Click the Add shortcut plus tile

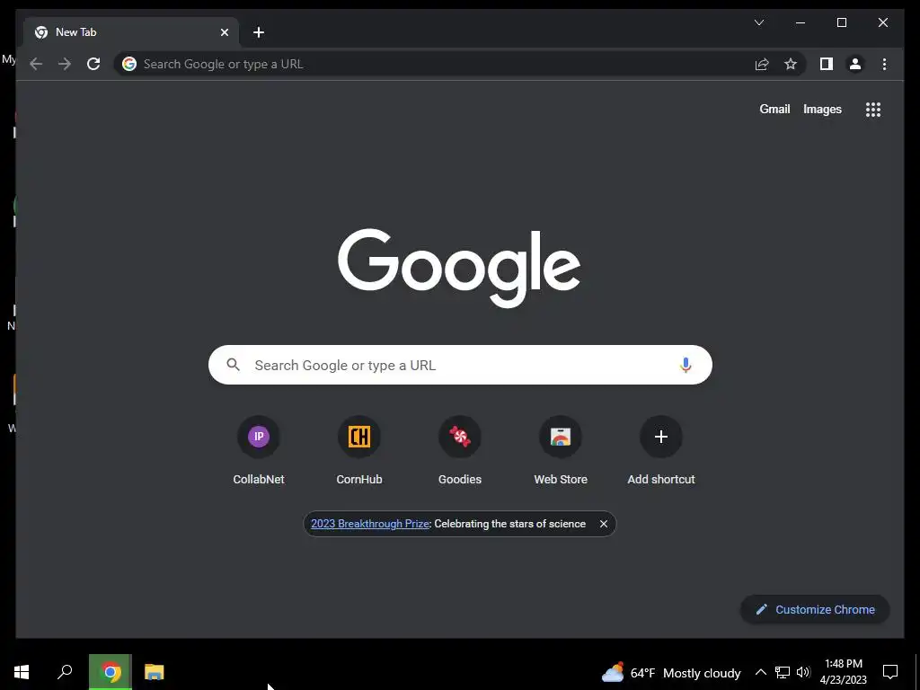click(x=661, y=451)
